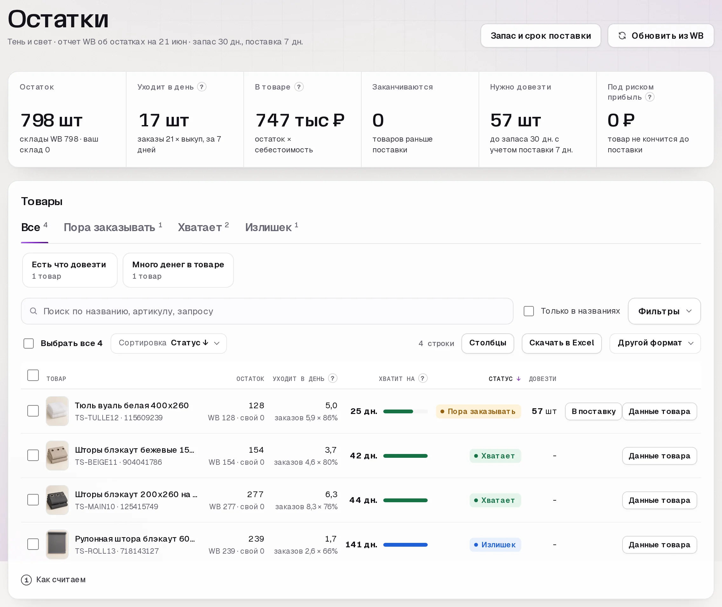Click the refresh icon in Обновить из WB

(622, 36)
